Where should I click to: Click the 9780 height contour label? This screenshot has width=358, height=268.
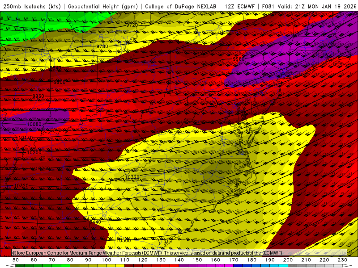tap(102, 46)
